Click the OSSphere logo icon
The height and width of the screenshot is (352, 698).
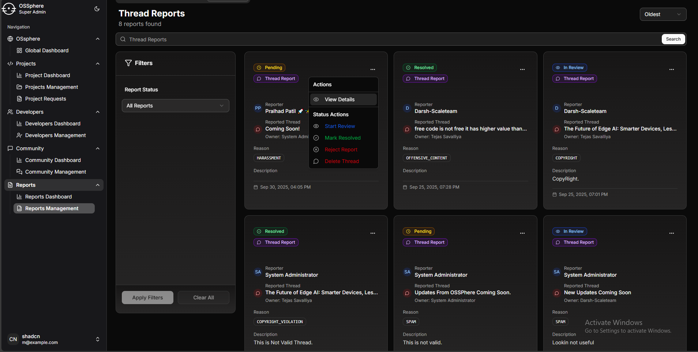click(x=9, y=9)
